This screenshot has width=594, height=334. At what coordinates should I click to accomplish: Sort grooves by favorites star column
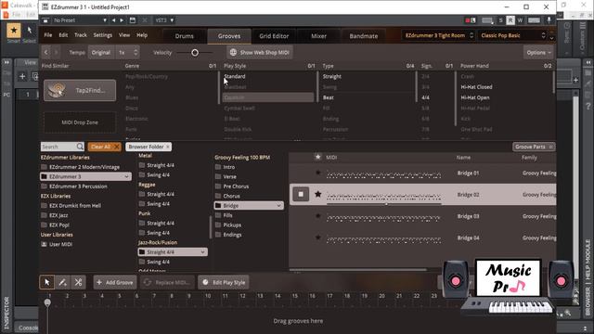click(x=317, y=157)
